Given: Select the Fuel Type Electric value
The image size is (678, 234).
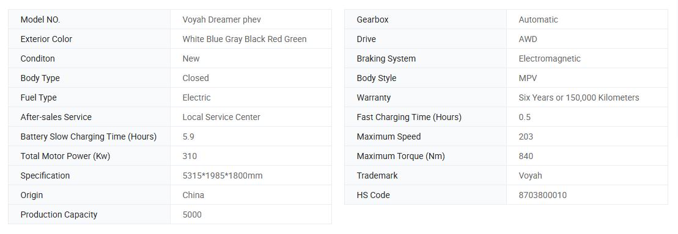Looking at the screenshot, I should (x=196, y=97).
